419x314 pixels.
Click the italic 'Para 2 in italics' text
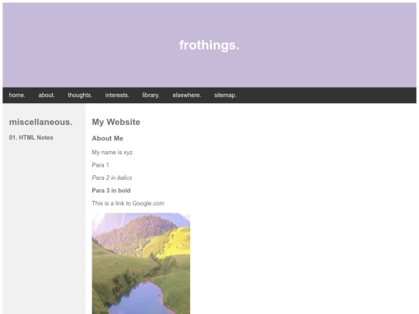point(112,178)
